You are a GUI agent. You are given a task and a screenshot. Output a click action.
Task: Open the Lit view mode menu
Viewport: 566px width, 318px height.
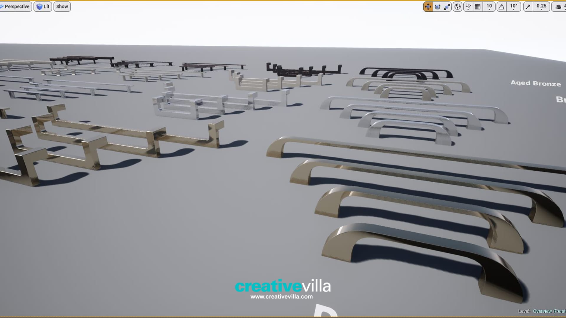43,6
